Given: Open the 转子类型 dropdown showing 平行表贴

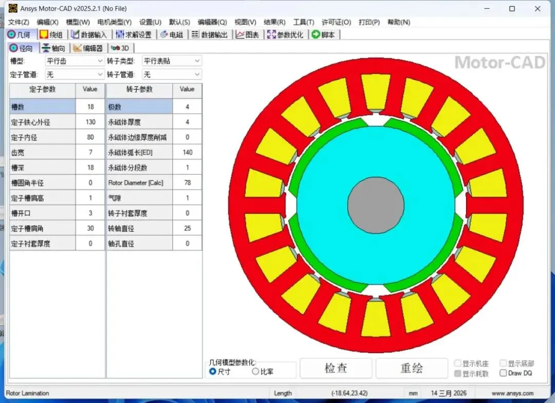Looking at the screenshot, I should click(x=172, y=61).
